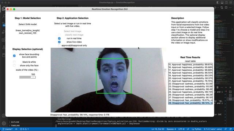Click the master branch status bar item
234x131 pixels.
pos(8,129)
